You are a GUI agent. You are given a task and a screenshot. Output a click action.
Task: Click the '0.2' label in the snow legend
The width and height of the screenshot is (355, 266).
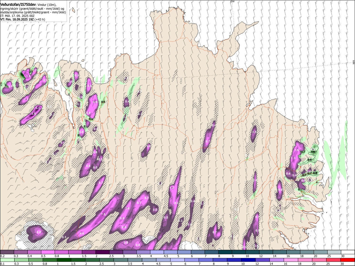click(x=2, y=256)
